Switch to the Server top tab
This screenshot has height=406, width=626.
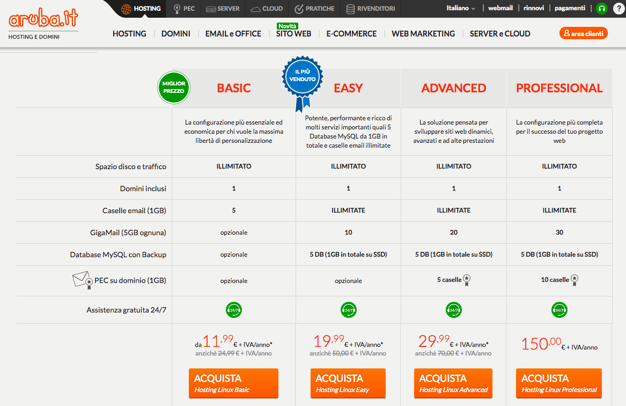tap(223, 9)
